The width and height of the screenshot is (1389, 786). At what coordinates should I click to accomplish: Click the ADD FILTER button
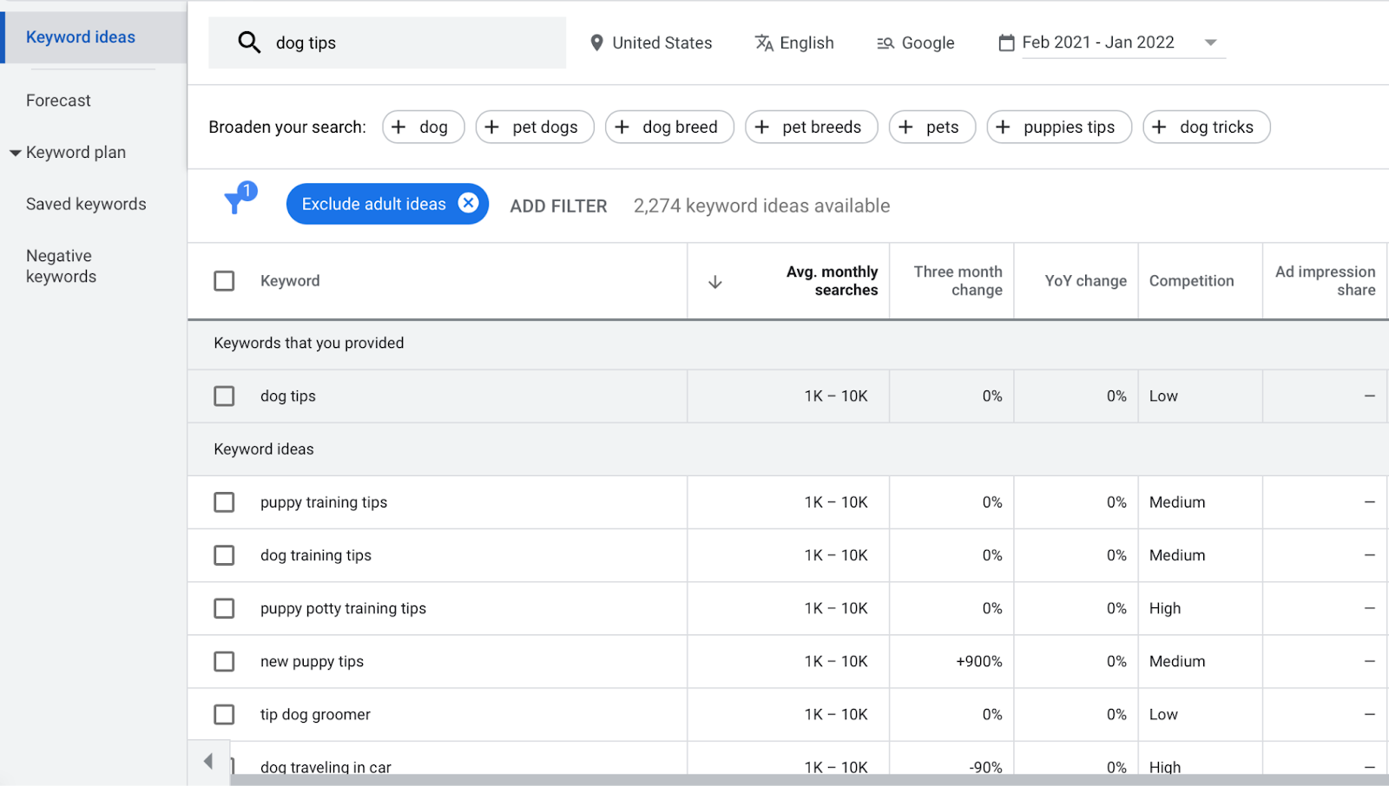coord(558,206)
